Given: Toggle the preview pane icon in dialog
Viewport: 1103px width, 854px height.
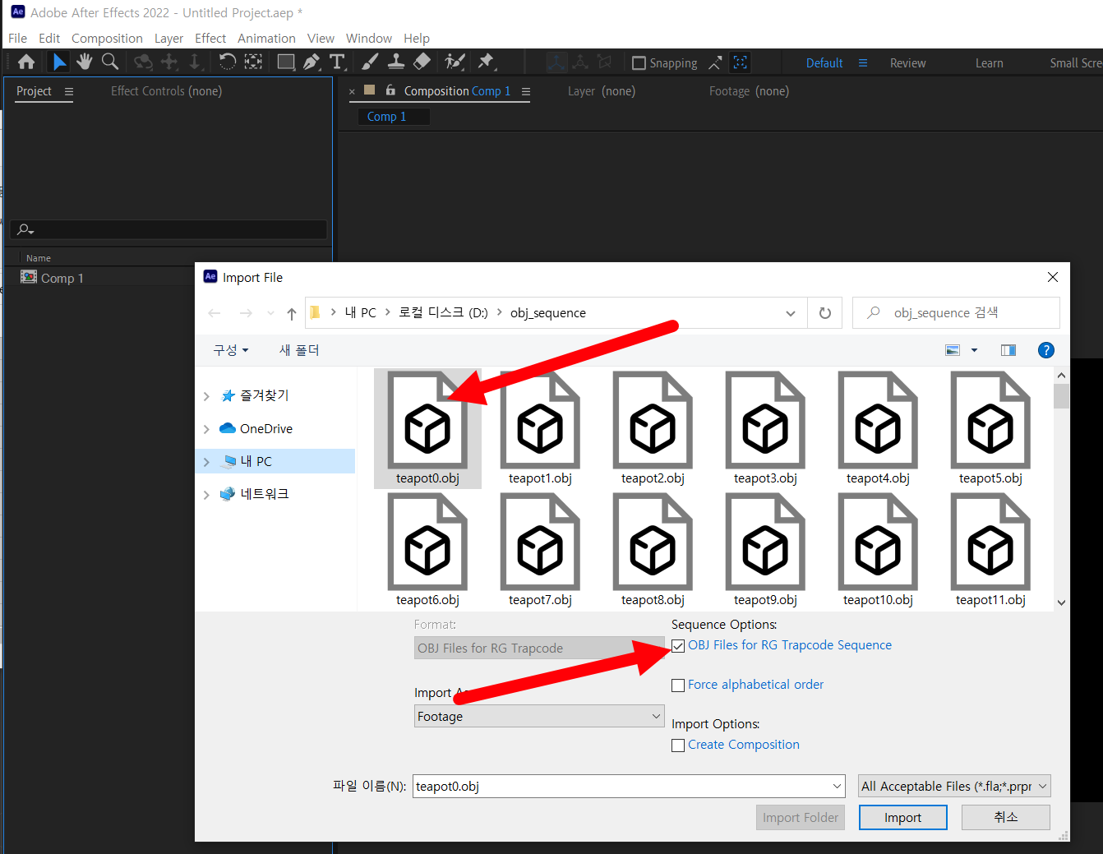Looking at the screenshot, I should tap(1008, 350).
